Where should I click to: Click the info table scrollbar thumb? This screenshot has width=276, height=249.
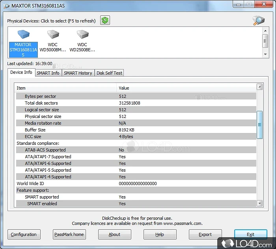(259, 125)
